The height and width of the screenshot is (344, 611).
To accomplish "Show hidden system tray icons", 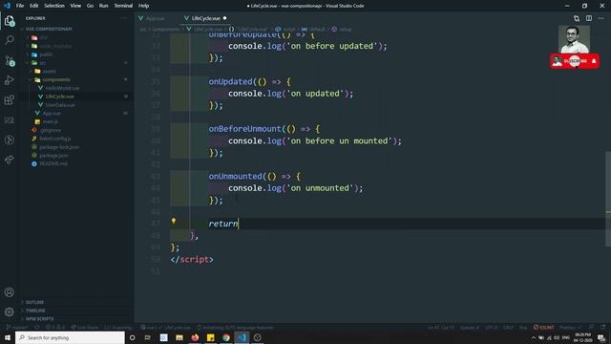I will point(533,337).
